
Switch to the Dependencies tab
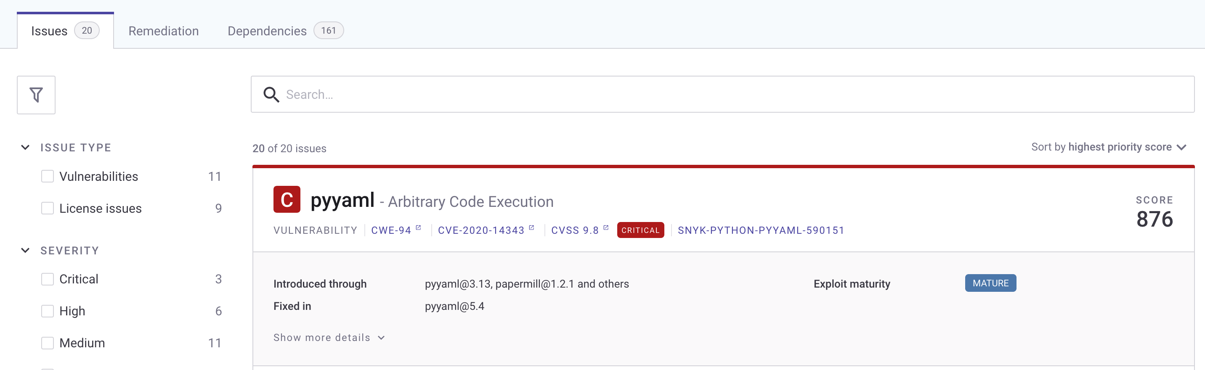285,31
